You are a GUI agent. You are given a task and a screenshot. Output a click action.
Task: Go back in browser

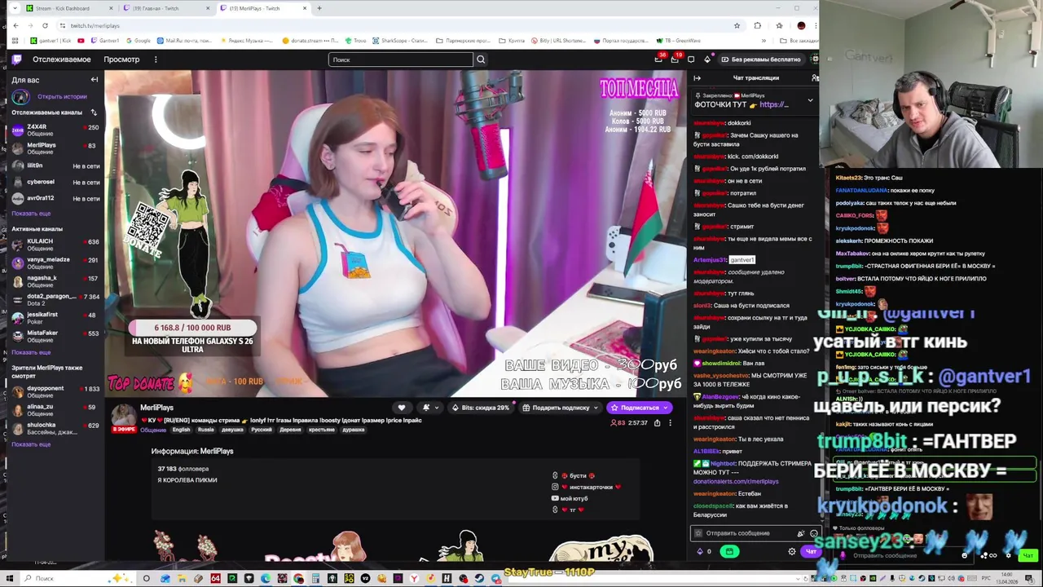coord(15,25)
